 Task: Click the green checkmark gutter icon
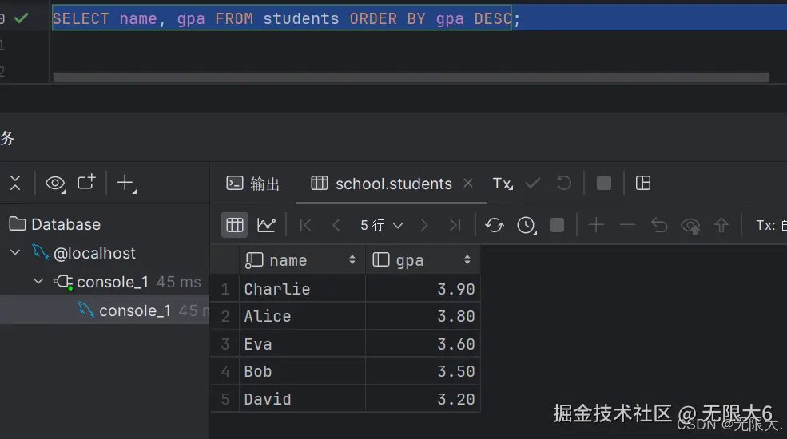pos(21,18)
